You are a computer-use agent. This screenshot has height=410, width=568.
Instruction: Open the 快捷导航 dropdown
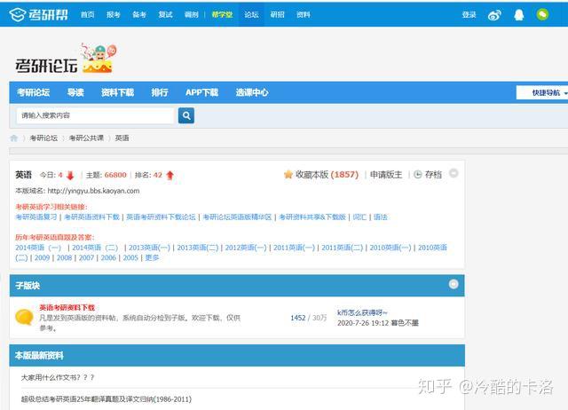tap(547, 92)
